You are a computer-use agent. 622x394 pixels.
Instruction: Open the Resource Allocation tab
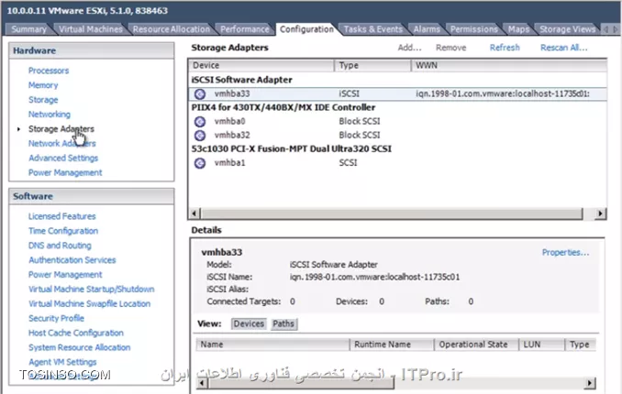point(172,29)
